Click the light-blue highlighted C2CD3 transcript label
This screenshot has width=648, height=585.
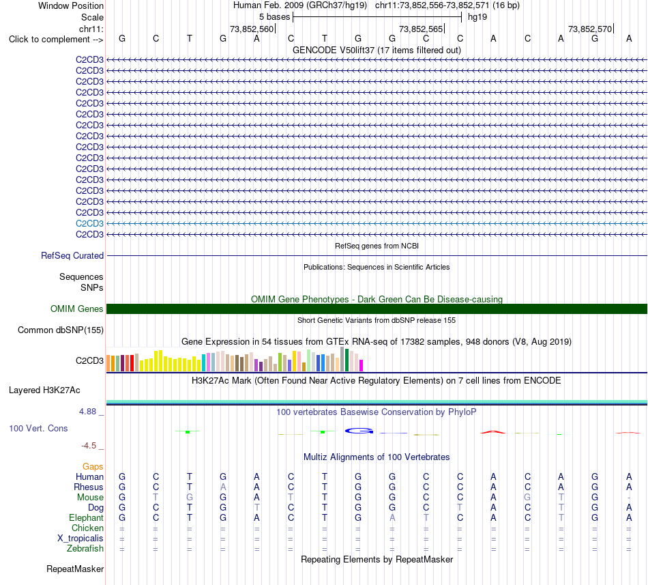pyautogui.click(x=89, y=224)
